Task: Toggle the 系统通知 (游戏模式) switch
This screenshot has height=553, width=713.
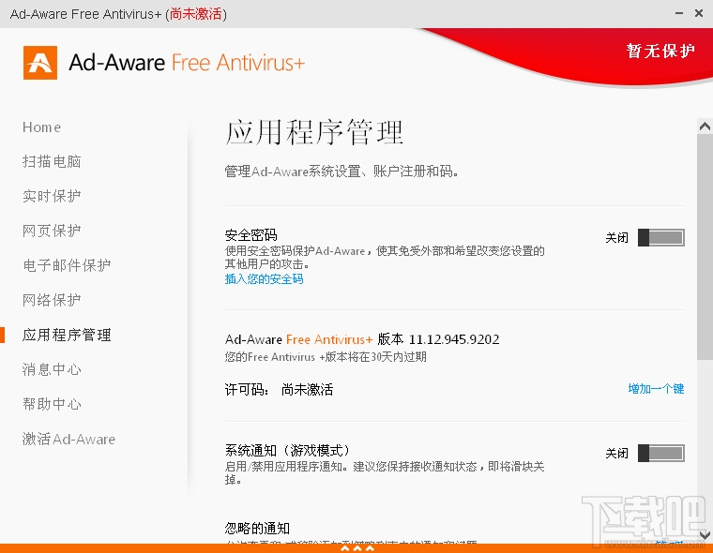Action: tap(661, 453)
